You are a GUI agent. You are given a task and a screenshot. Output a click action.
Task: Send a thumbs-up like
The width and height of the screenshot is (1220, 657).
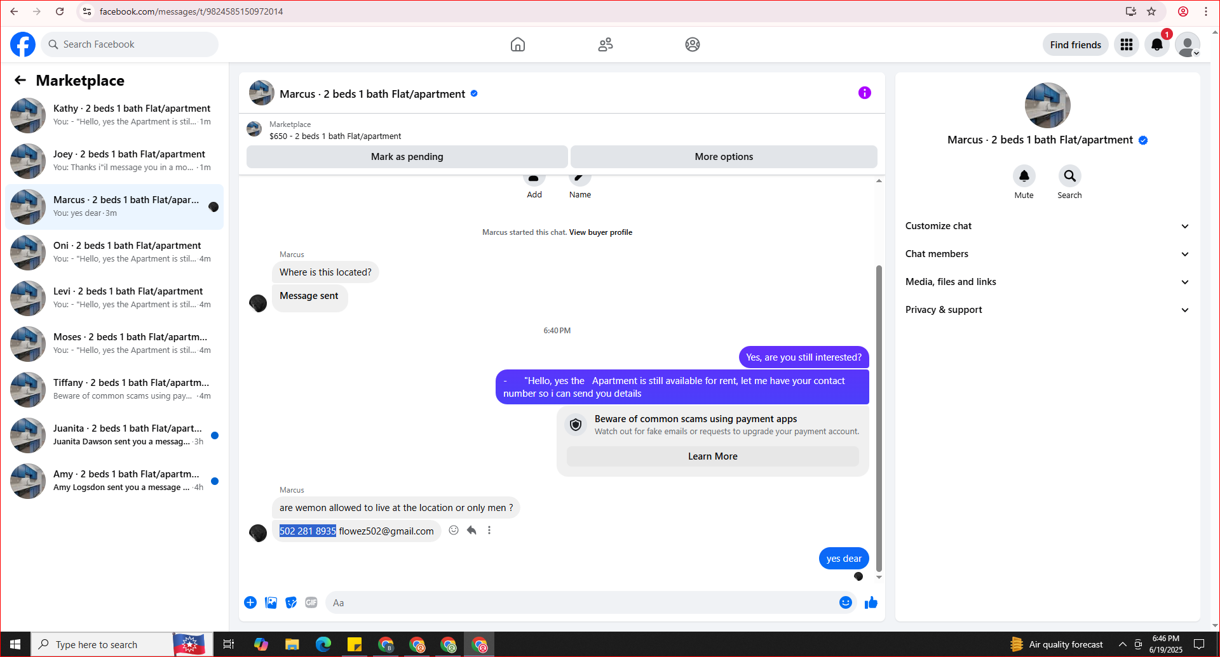[x=871, y=602]
